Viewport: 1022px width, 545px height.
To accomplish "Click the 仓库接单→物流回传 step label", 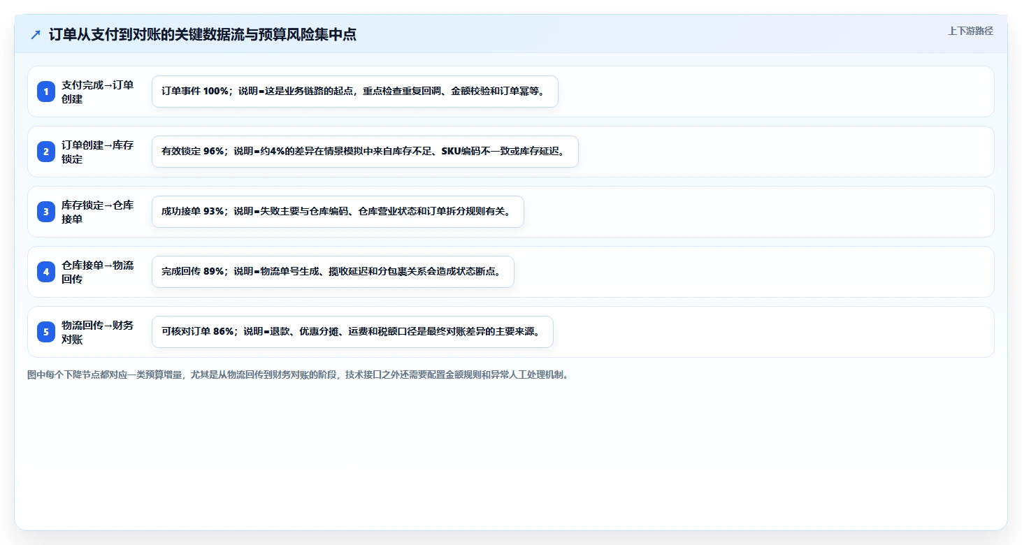I will [x=98, y=272].
